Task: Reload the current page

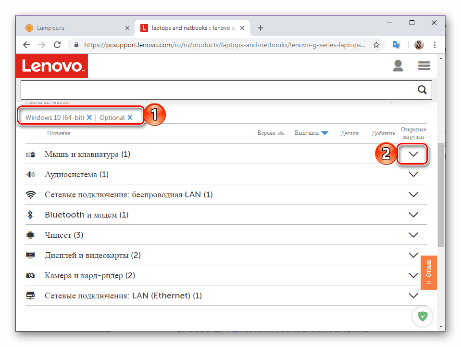Action: tap(57, 45)
